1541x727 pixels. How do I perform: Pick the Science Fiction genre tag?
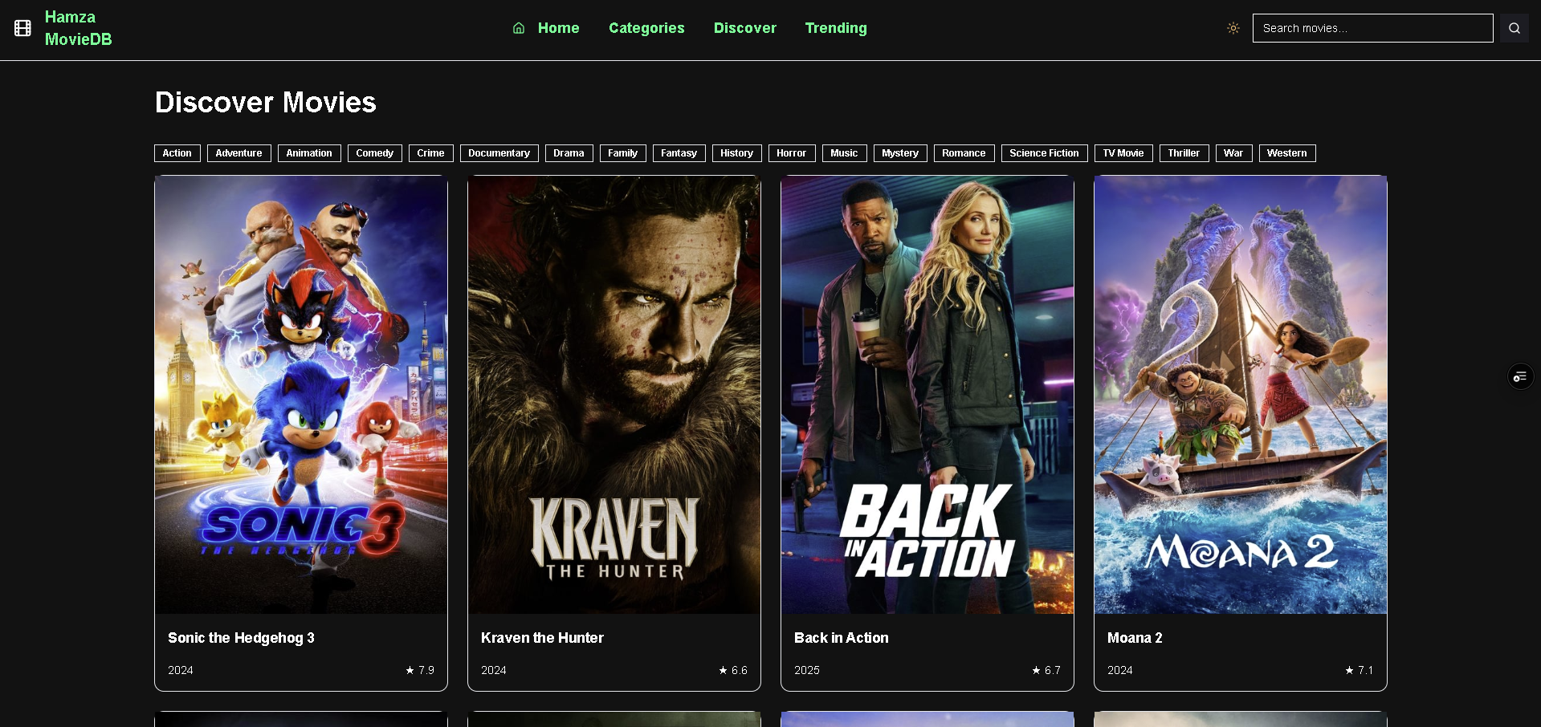1044,153
